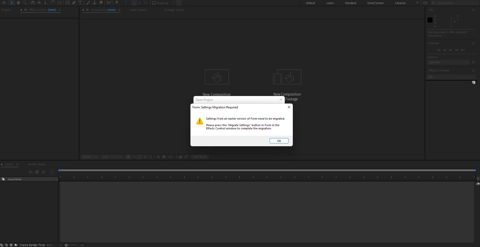The image size is (480, 247).
Task: Close the Open Project progress window
Action: (x=281, y=100)
